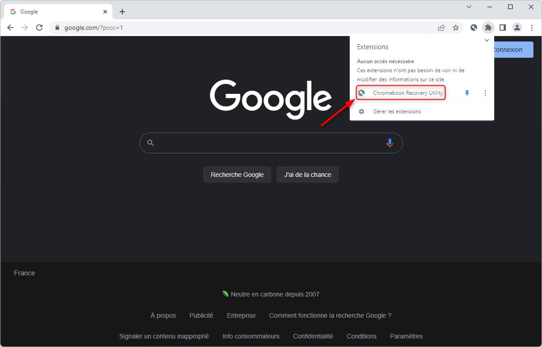
Task: Click the Recherche Google button
Action: click(x=237, y=175)
